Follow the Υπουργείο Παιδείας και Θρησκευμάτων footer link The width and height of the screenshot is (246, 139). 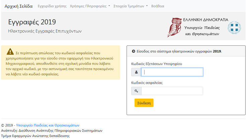(48, 125)
